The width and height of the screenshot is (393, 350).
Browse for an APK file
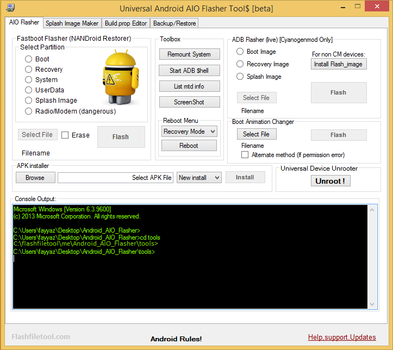point(35,178)
